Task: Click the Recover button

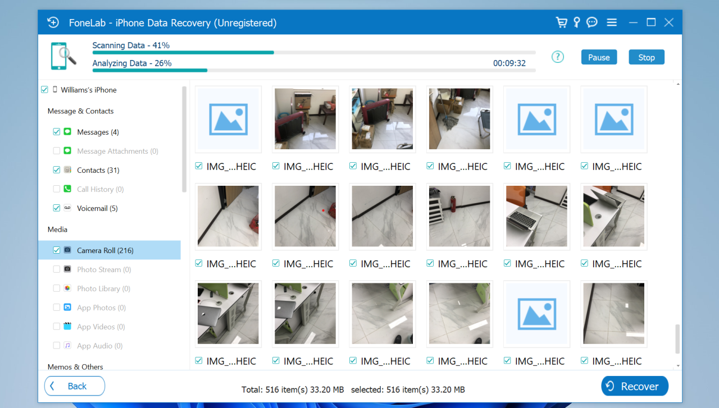Action: tap(634, 386)
